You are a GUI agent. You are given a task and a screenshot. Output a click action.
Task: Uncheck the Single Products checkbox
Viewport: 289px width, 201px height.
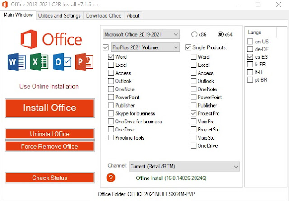[x=188, y=47]
